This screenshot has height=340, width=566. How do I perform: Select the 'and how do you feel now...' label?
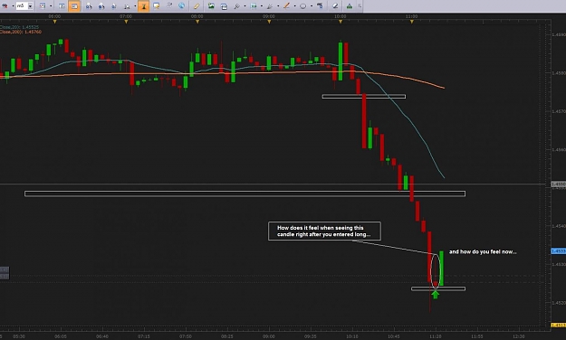point(483,251)
